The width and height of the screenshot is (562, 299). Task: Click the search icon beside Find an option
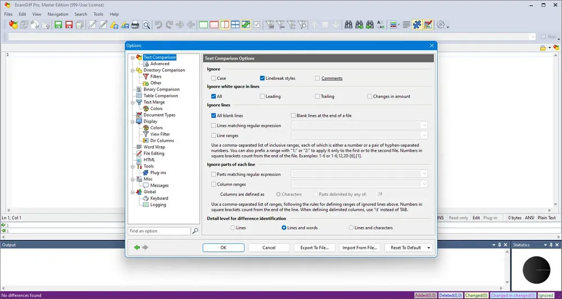coord(196,231)
